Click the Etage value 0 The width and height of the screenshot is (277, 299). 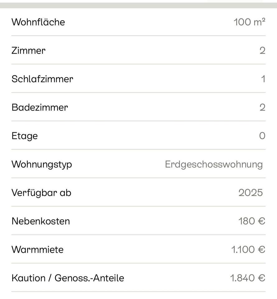[262, 136]
